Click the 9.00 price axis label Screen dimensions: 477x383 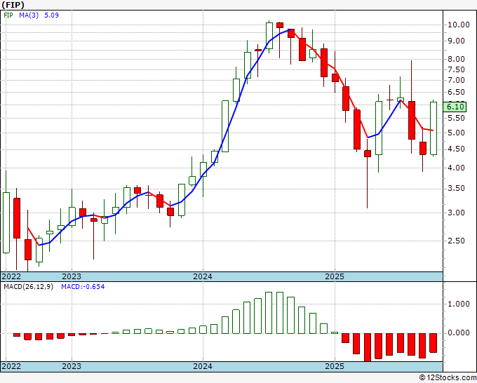tap(456, 41)
